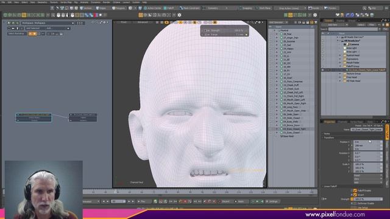Click the highlighted orange layout icon in left toolbar

[24, 15]
